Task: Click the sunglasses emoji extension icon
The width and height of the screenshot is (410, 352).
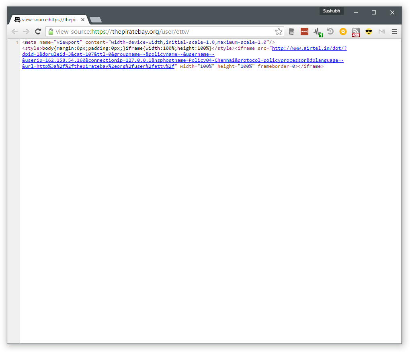Action: tap(369, 32)
